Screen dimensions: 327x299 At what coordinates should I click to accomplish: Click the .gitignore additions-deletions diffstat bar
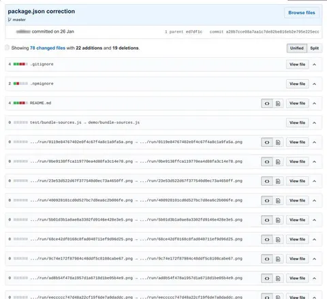coord(20,64)
